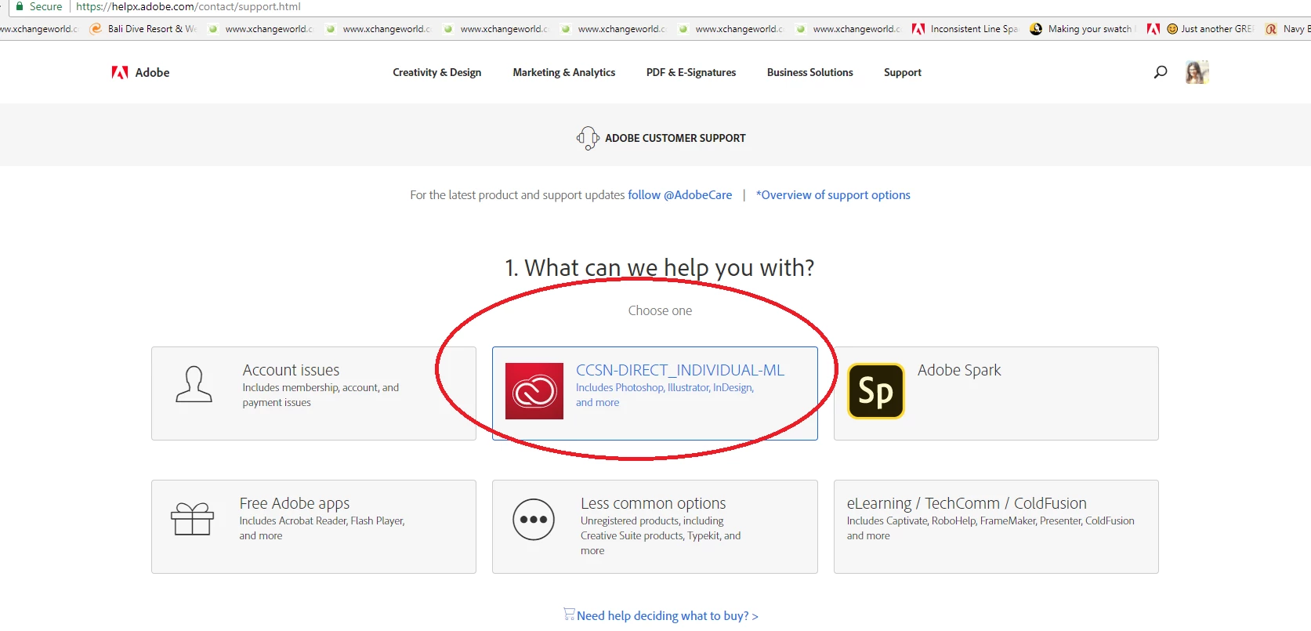This screenshot has width=1311, height=631.
Task: Click the Account issues person icon
Action: pyautogui.click(x=194, y=384)
